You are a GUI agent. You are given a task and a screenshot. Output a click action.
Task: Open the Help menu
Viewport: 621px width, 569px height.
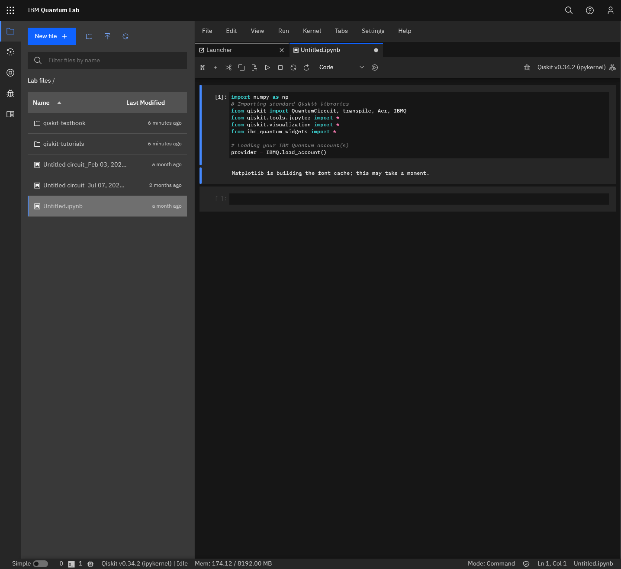(x=405, y=31)
